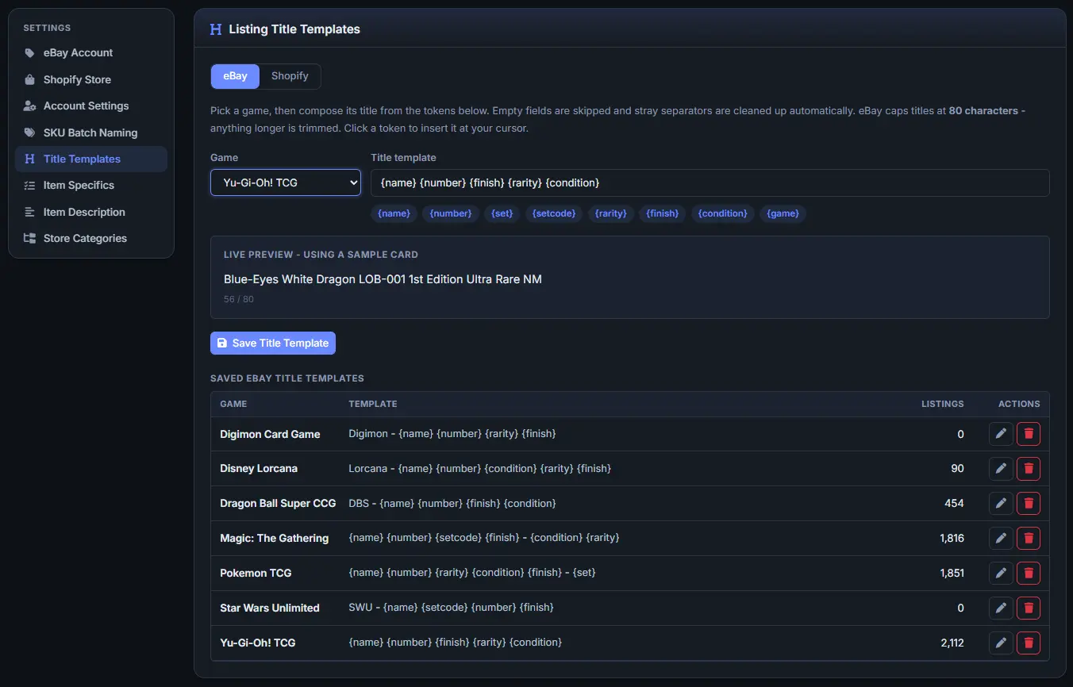
Task: Delete the Yu-Gi-Oh! TCG saved template
Action: click(x=1029, y=643)
